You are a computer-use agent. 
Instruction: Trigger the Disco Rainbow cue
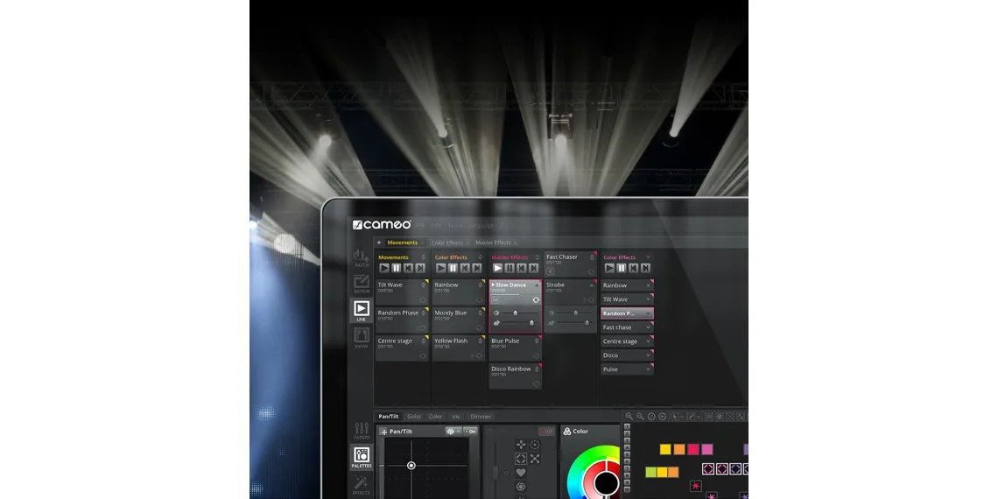click(516, 376)
